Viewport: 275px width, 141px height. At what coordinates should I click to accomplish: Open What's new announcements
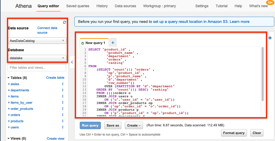[x=258, y=6]
